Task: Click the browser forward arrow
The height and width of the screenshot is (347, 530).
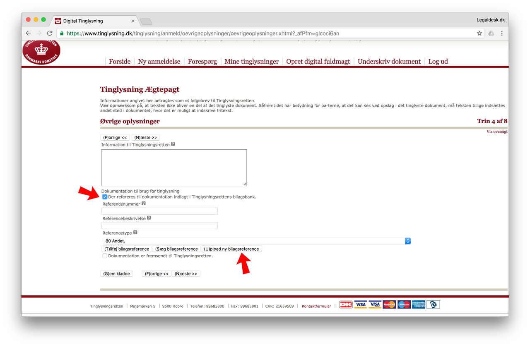Action: tap(39, 34)
